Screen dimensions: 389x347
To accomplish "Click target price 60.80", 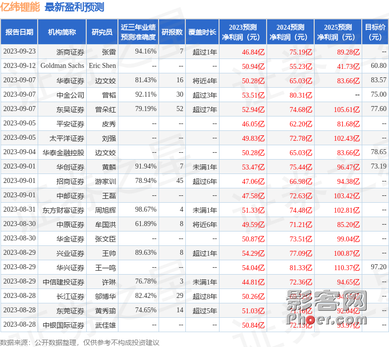I will (379, 66).
